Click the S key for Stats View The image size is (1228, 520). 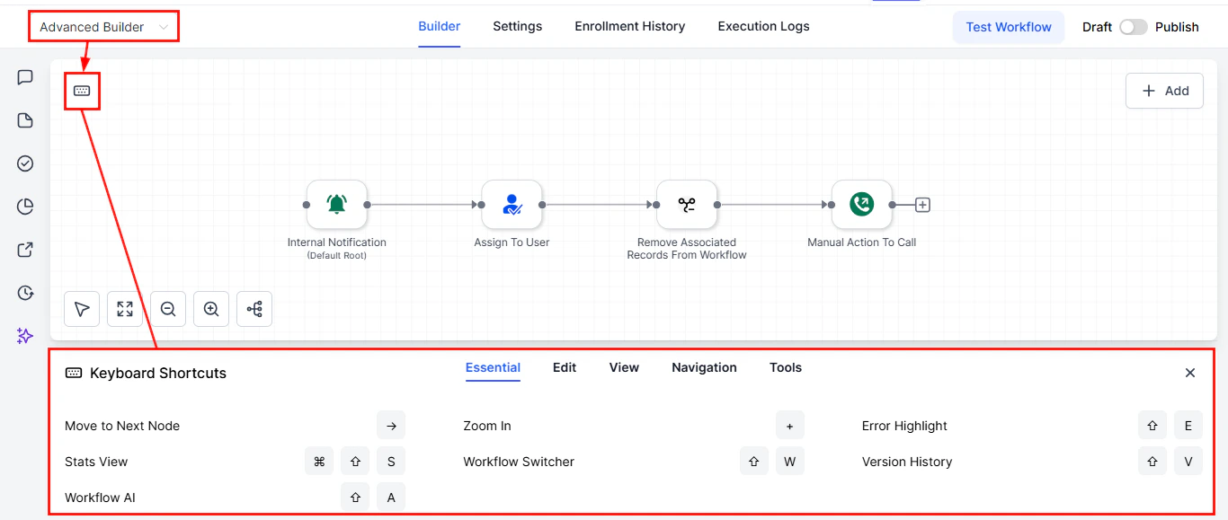click(391, 462)
